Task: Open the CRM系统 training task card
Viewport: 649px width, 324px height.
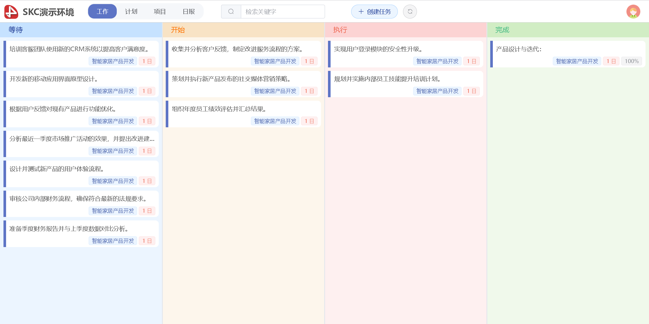Action: click(79, 49)
